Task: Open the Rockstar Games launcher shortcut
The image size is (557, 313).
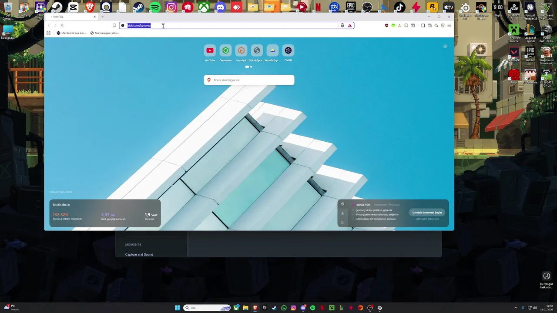Action: (432, 7)
